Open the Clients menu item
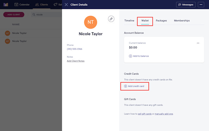The width and height of the screenshot is (209, 131). point(41,5)
